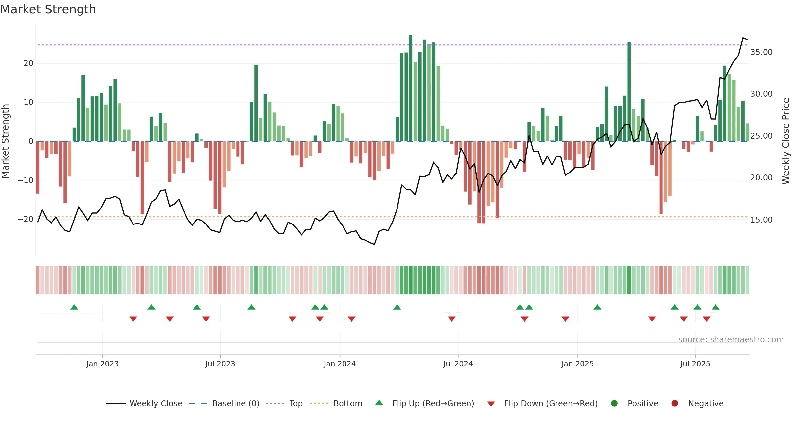Select the red flip-down triangle just before Jul 2024
Screen dimensions: 795x447
pyautogui.click(x=451, y=319)
